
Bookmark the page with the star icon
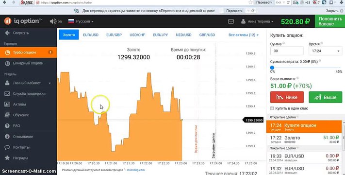click(250, 2)
